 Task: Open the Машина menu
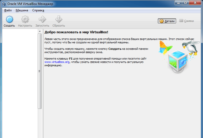tap(22, 10)
